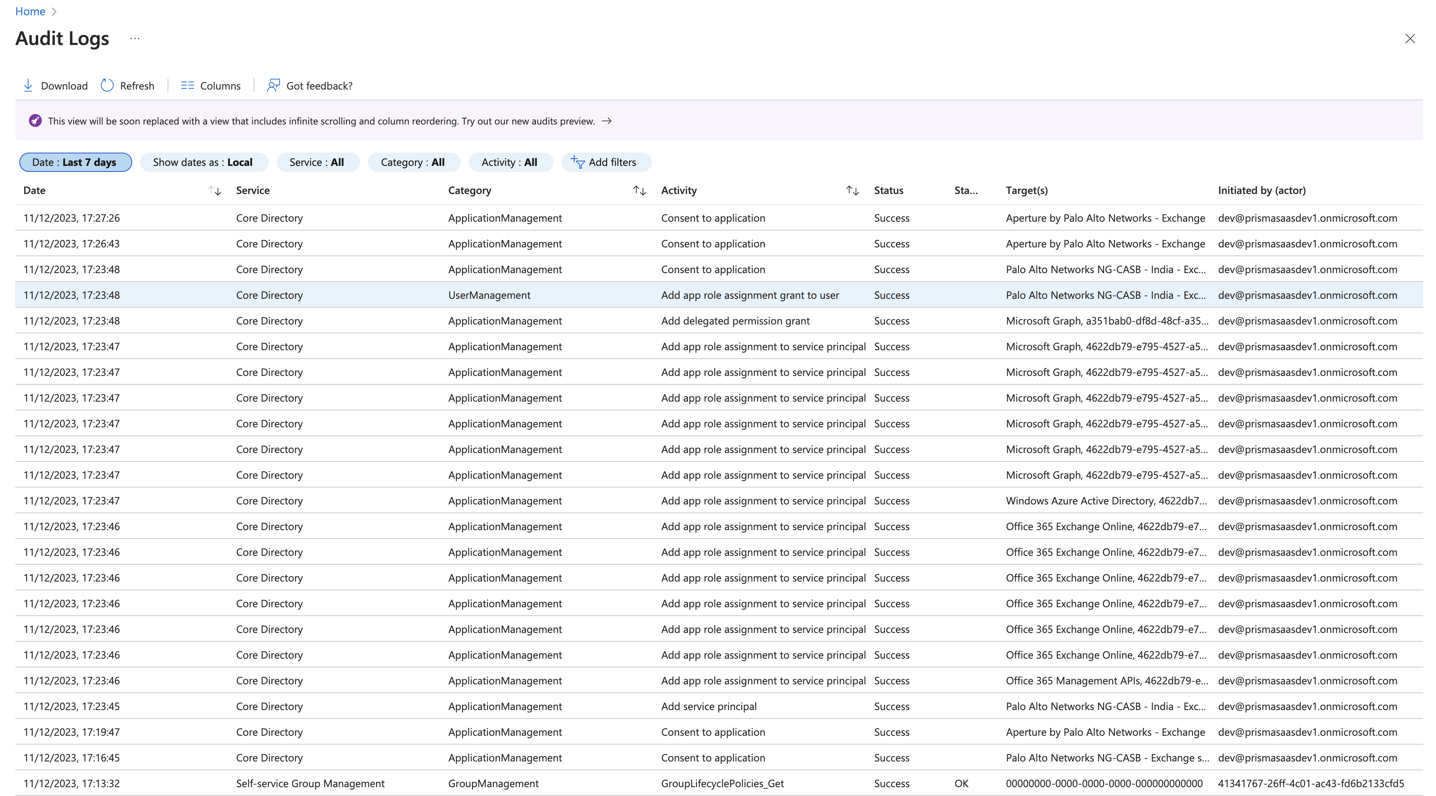This screenshot has width=1436, height=796.
Task: Go to Home breadcrumb link
Action: 30,11
